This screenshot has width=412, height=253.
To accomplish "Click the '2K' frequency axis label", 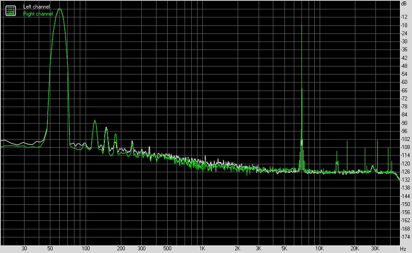I will [x=238, y=249].
